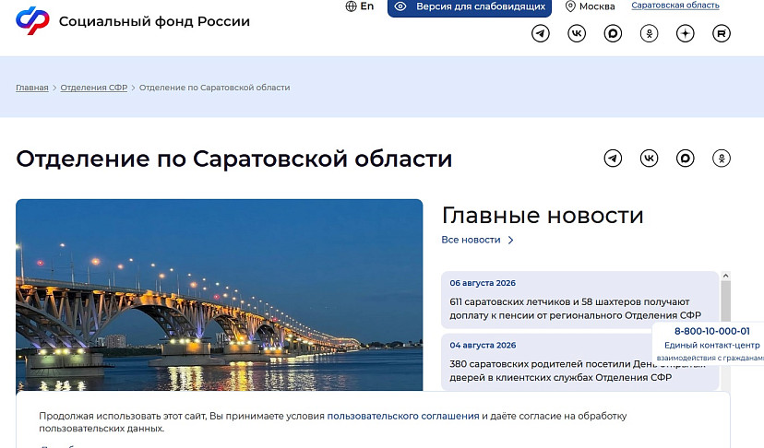Click Главные новости heading

click(x=543, y=216)
